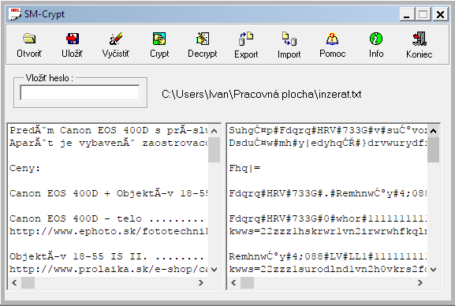Click the left pane's scroll-up arrow
The height and width of the screenshot is (306, 455).
tap(214, 131)
